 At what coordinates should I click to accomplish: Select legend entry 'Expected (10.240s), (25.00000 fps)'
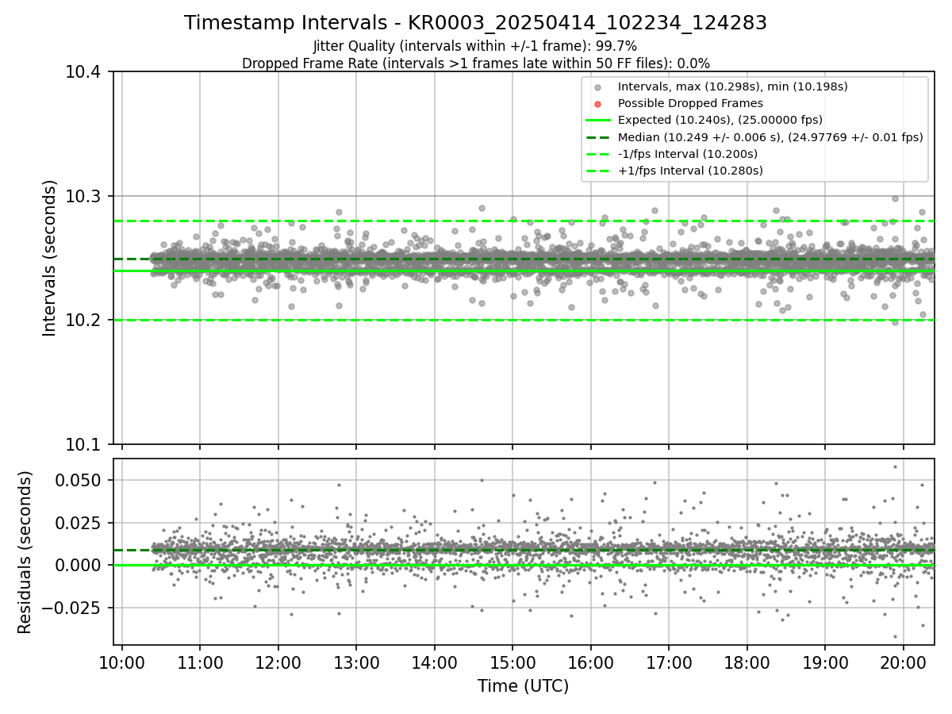pos(720,120)
